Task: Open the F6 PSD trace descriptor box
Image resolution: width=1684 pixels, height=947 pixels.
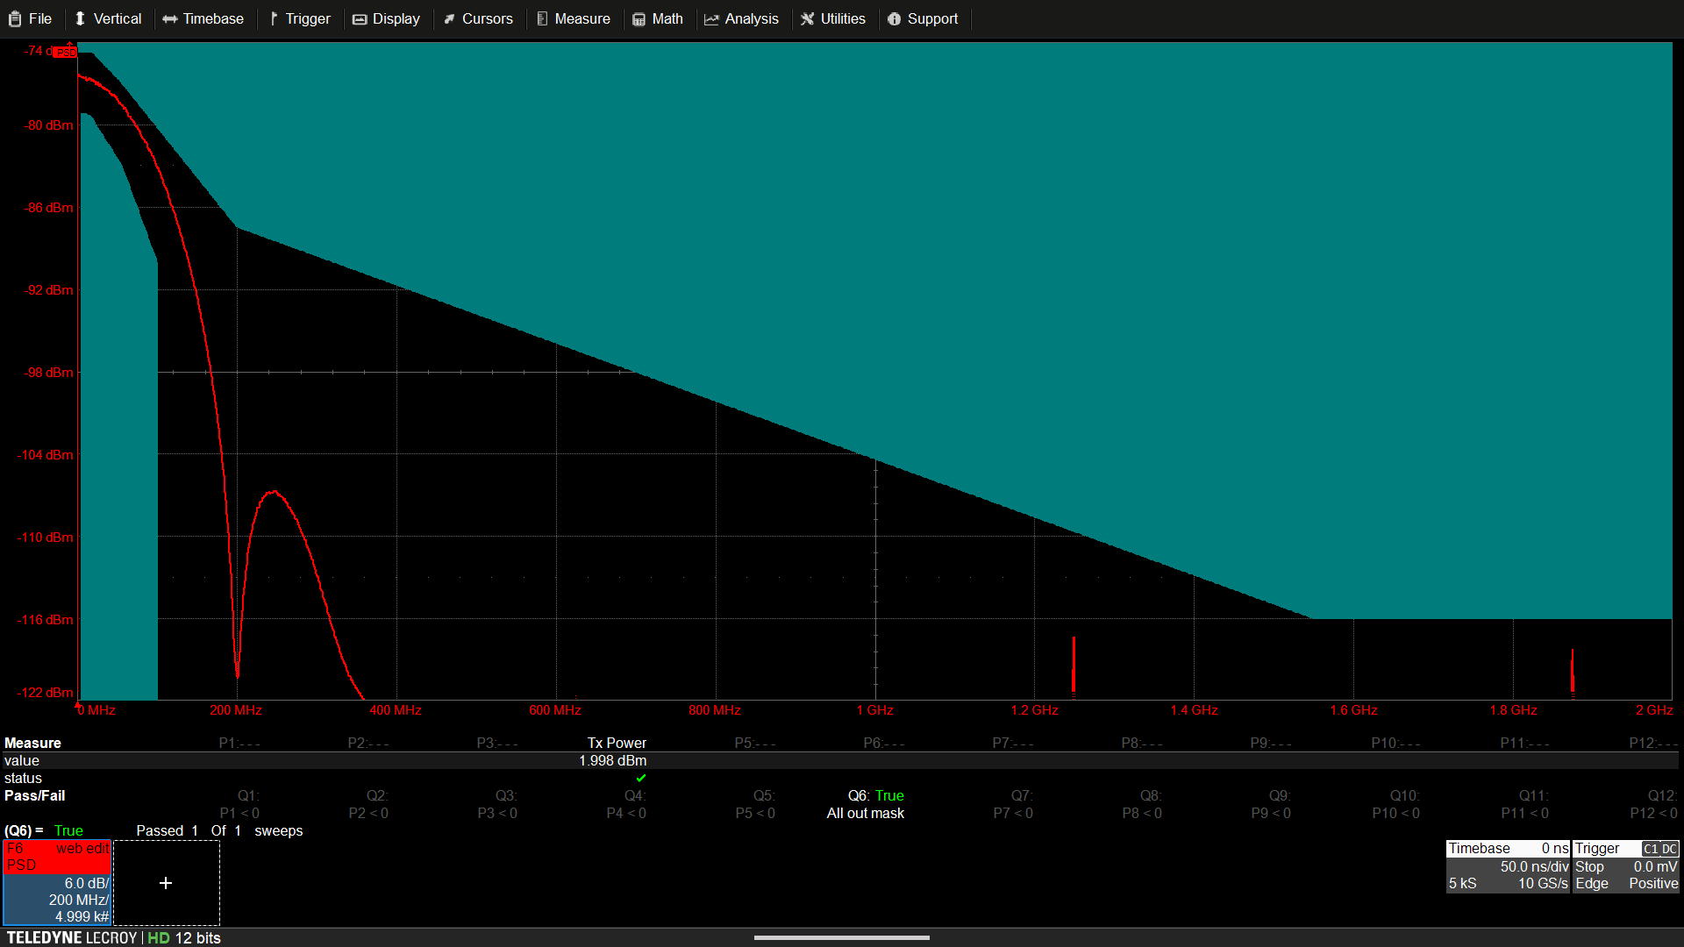Action: click(57, 882)
